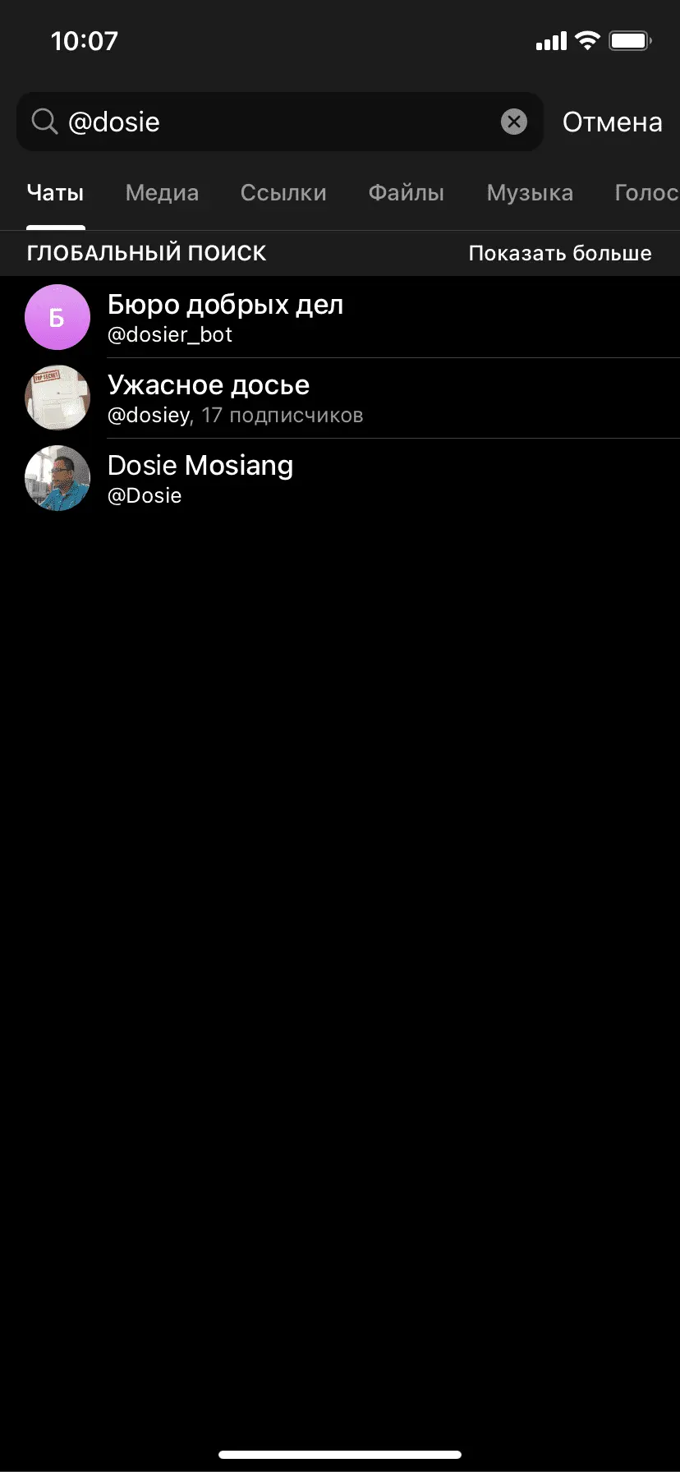Screen dimensions: 680x1472
Task: Switch to the Медиа tab
Action: pyautogui.click(x=162, y=193)
